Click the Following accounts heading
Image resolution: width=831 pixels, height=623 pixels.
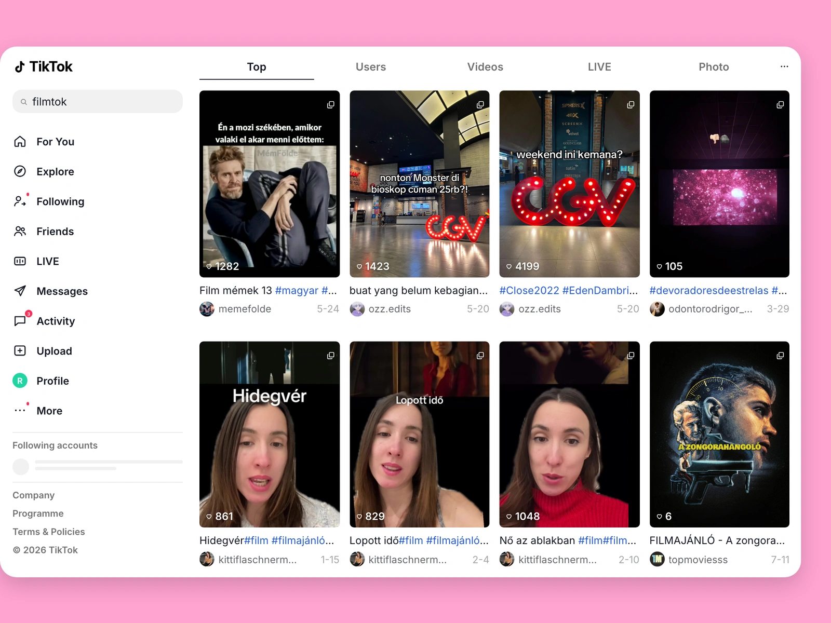click(x=55, y=445)
